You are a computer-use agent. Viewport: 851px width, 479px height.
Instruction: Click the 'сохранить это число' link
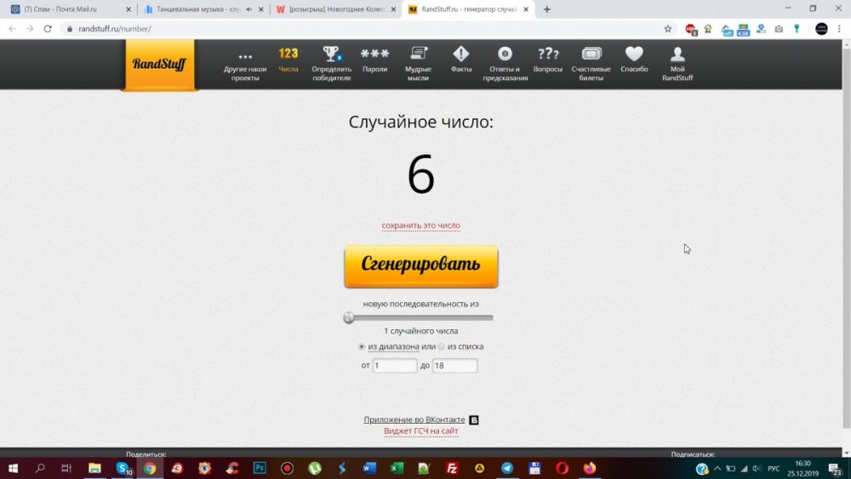(420, 226)
